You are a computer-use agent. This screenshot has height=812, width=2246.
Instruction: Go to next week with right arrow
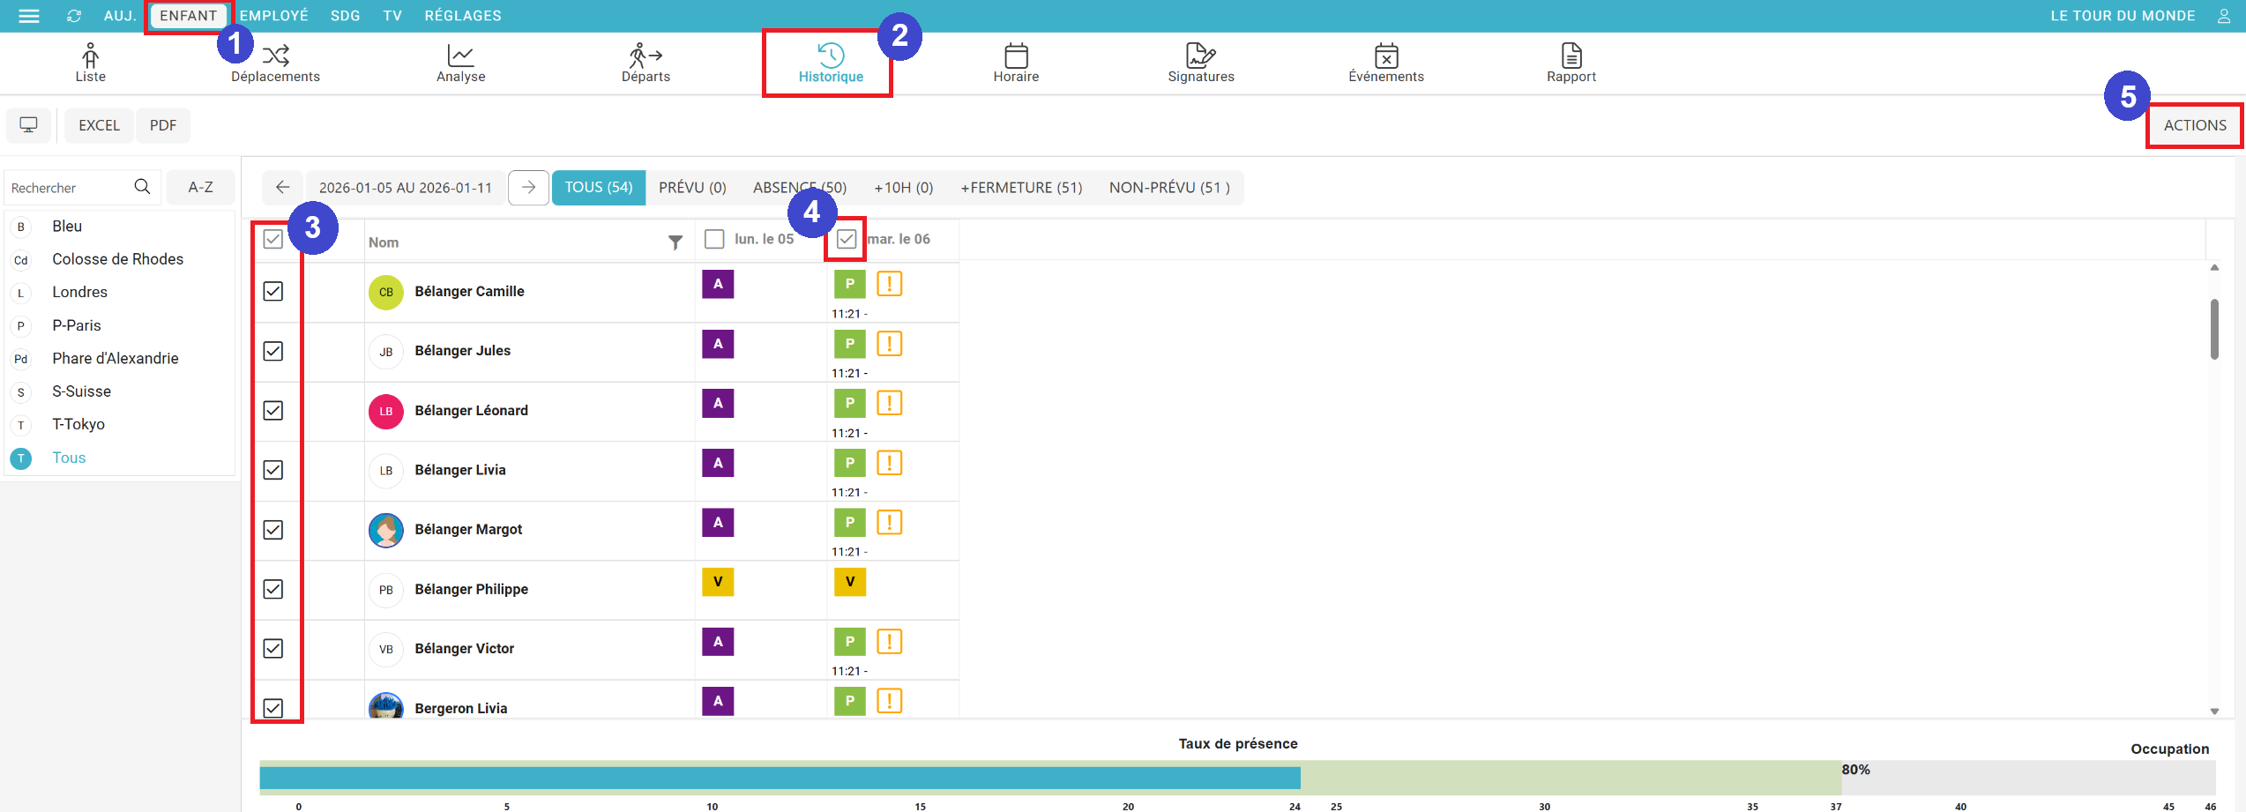tap(528, 187)
